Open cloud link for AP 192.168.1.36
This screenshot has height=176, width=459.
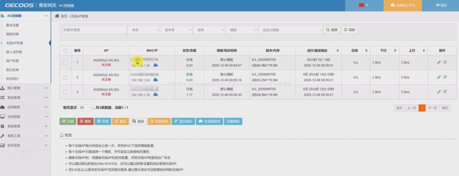click(x=156, y=65)
